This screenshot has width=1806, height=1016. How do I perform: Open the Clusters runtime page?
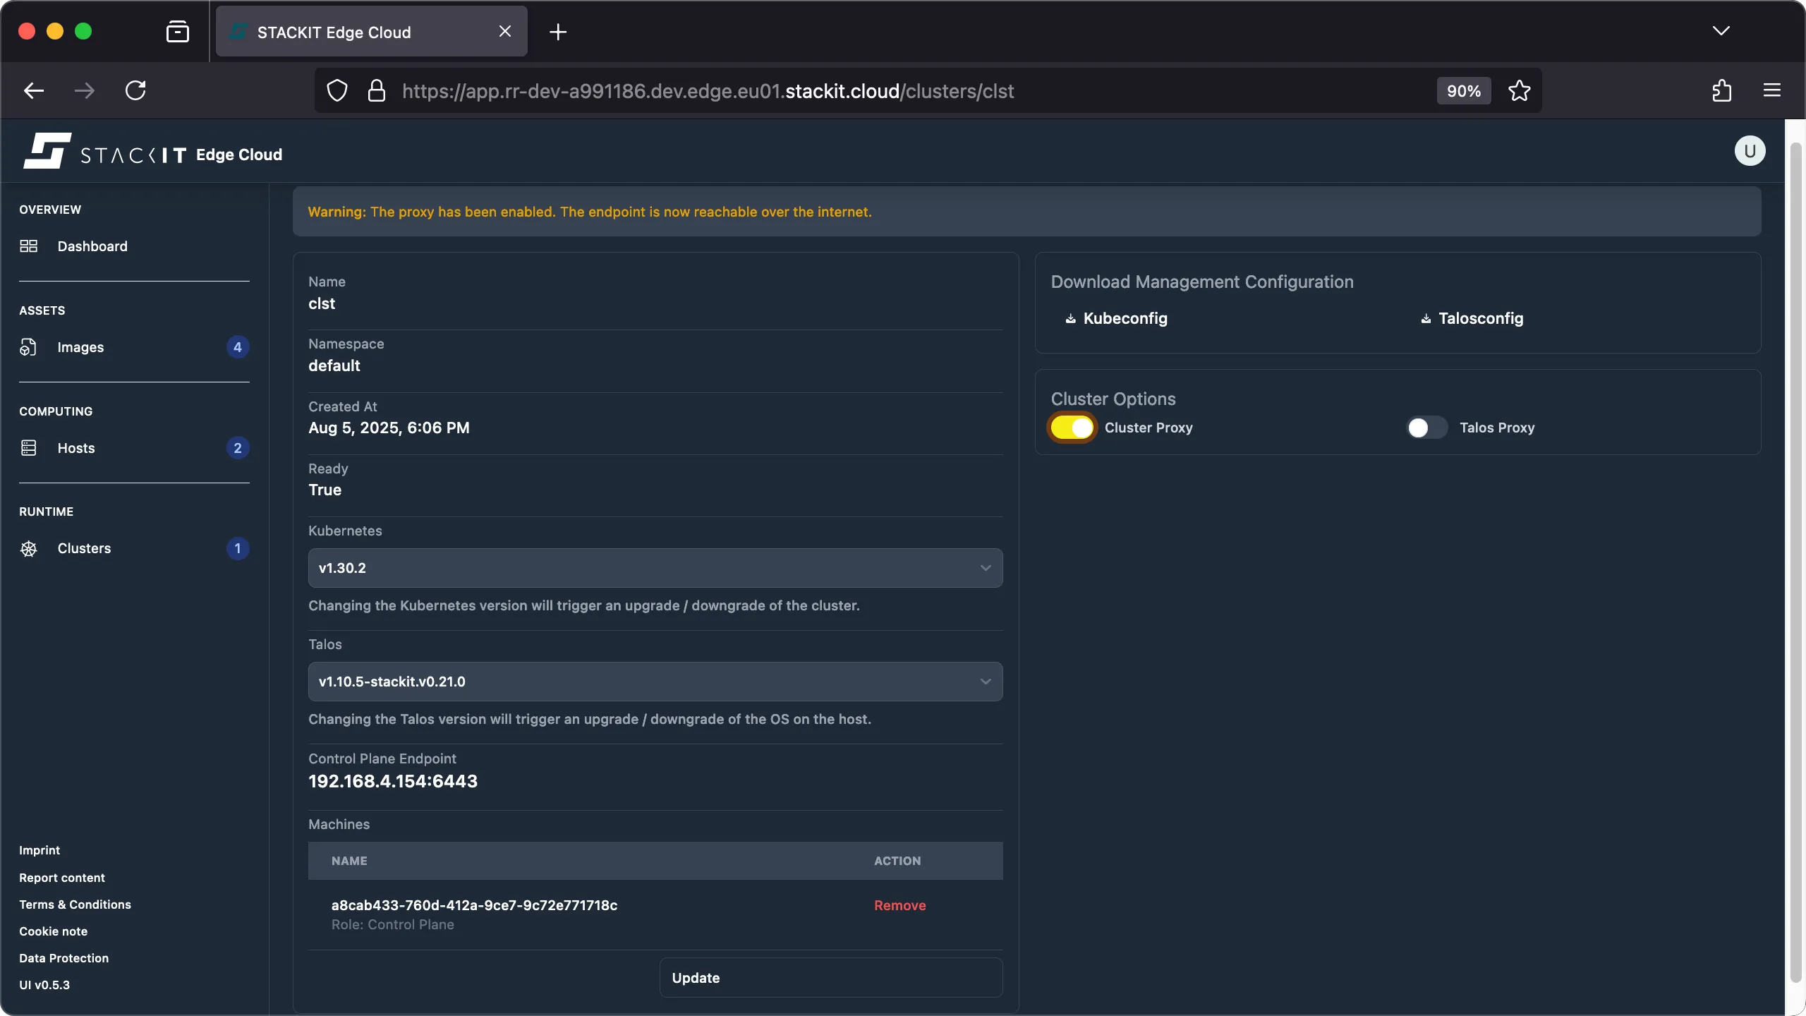(x=84, y=548)
